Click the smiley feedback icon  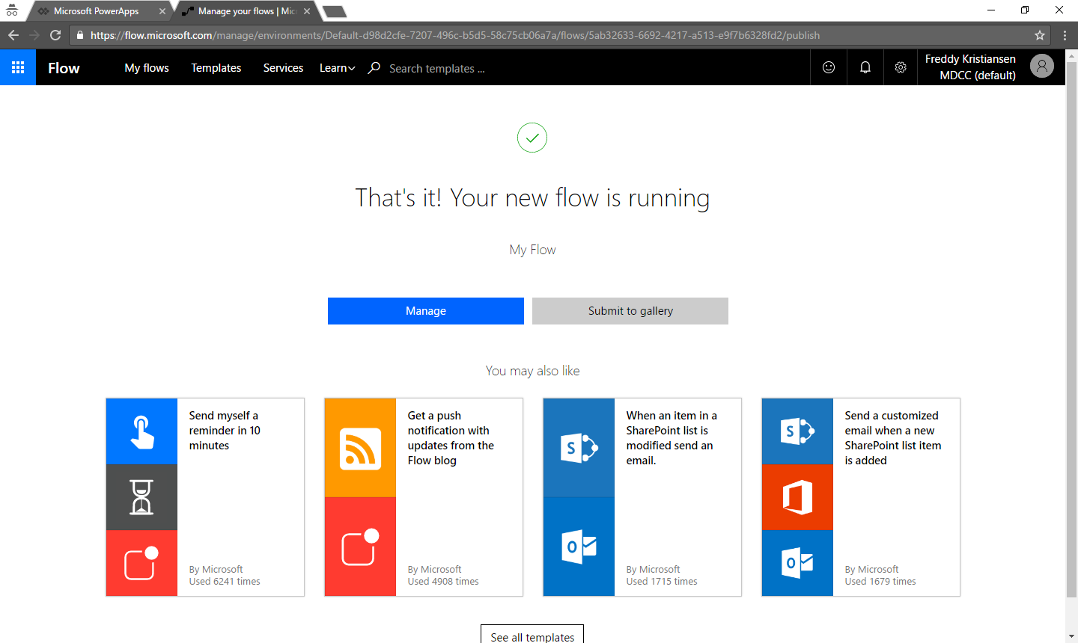829,67
